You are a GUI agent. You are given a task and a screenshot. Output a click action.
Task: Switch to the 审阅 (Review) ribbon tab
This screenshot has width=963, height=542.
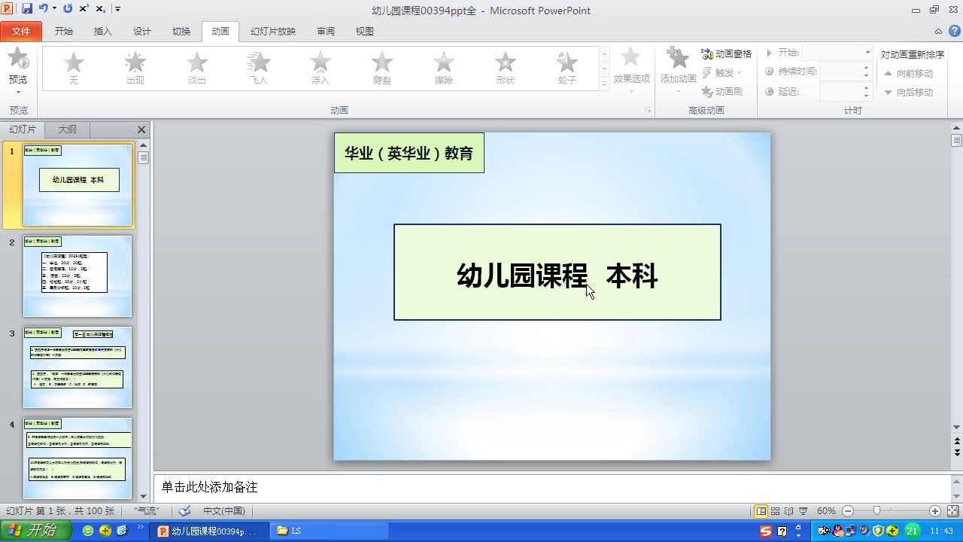tap(326, 32)
